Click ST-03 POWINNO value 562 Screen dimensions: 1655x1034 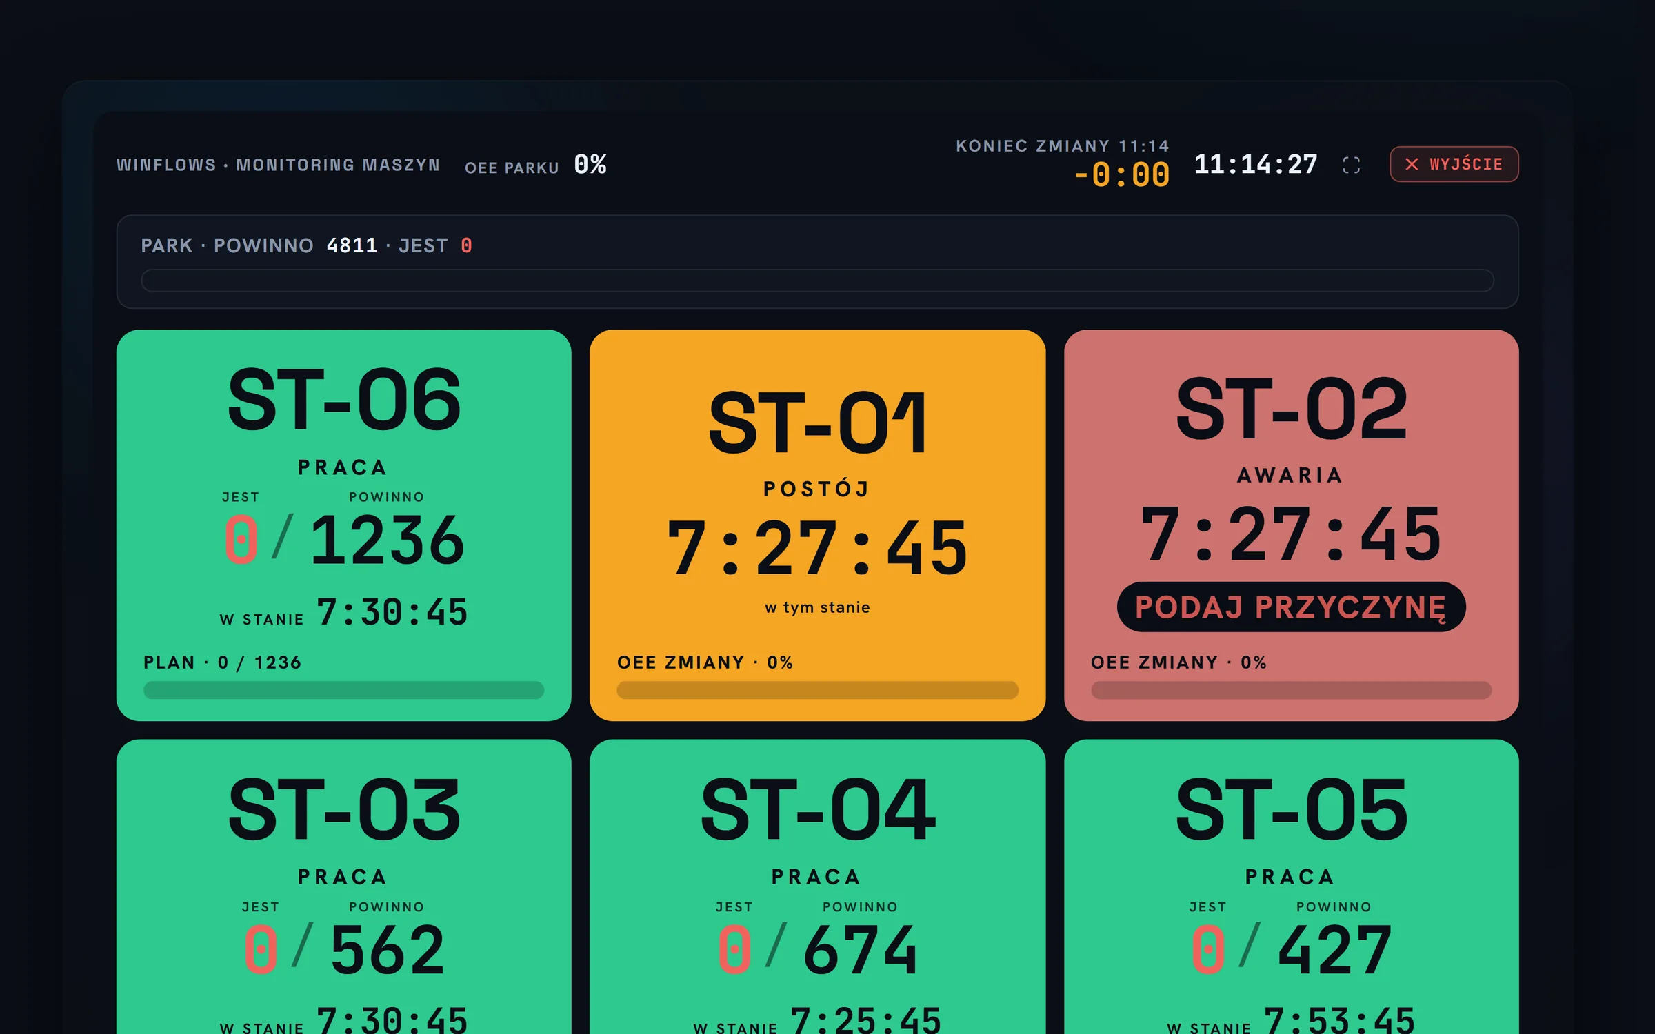click(x=388, y=950)
